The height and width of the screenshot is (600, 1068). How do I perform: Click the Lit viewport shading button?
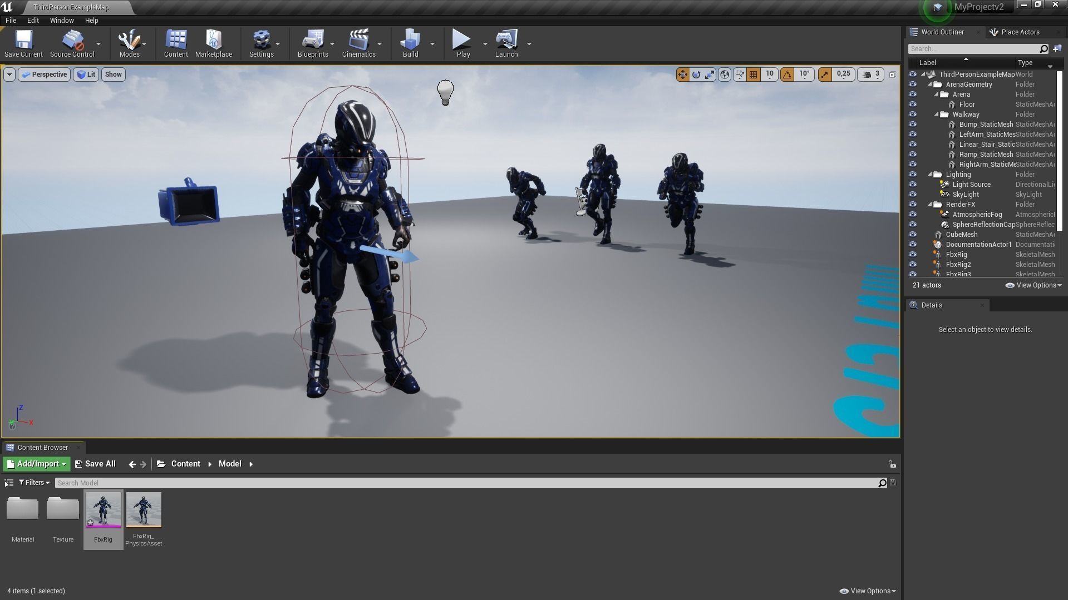(86, 74)
